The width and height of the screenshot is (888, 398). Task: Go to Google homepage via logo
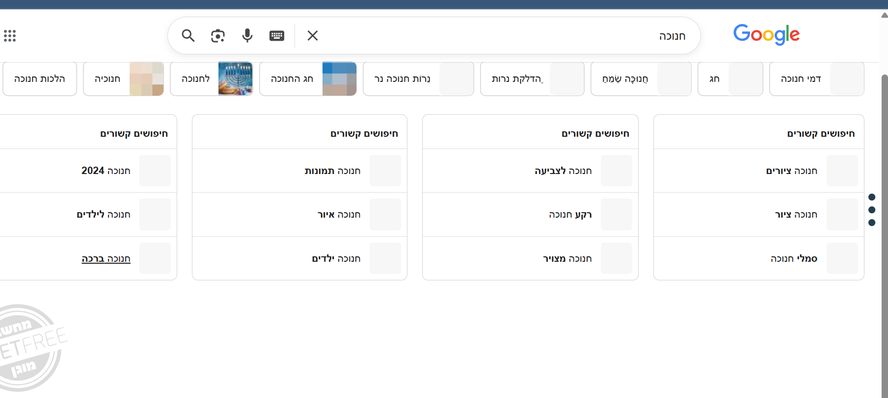766,35
